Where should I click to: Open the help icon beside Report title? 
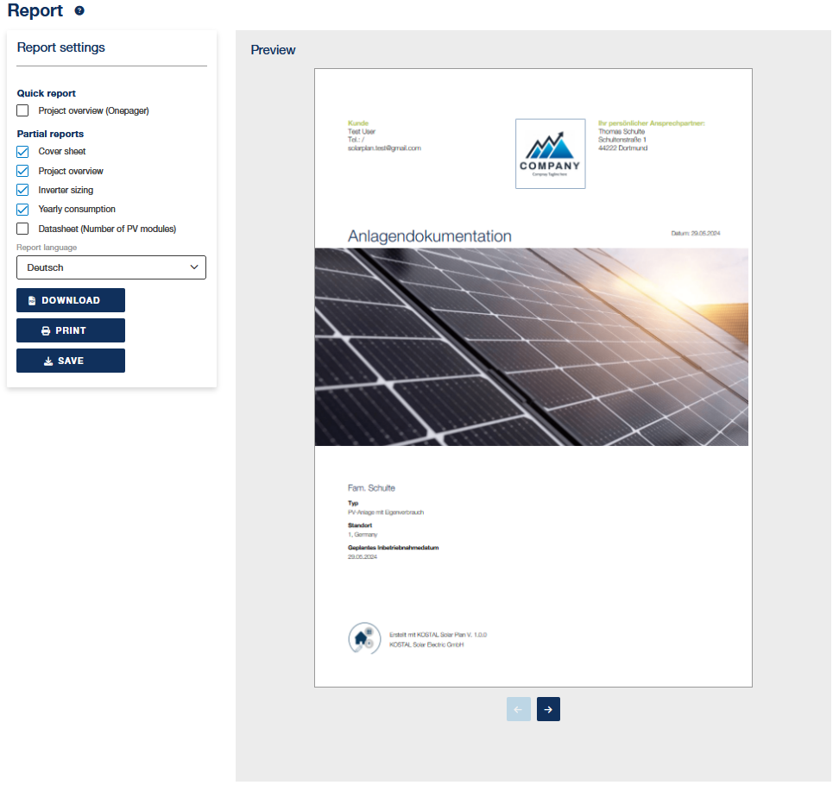click(79, 10)
